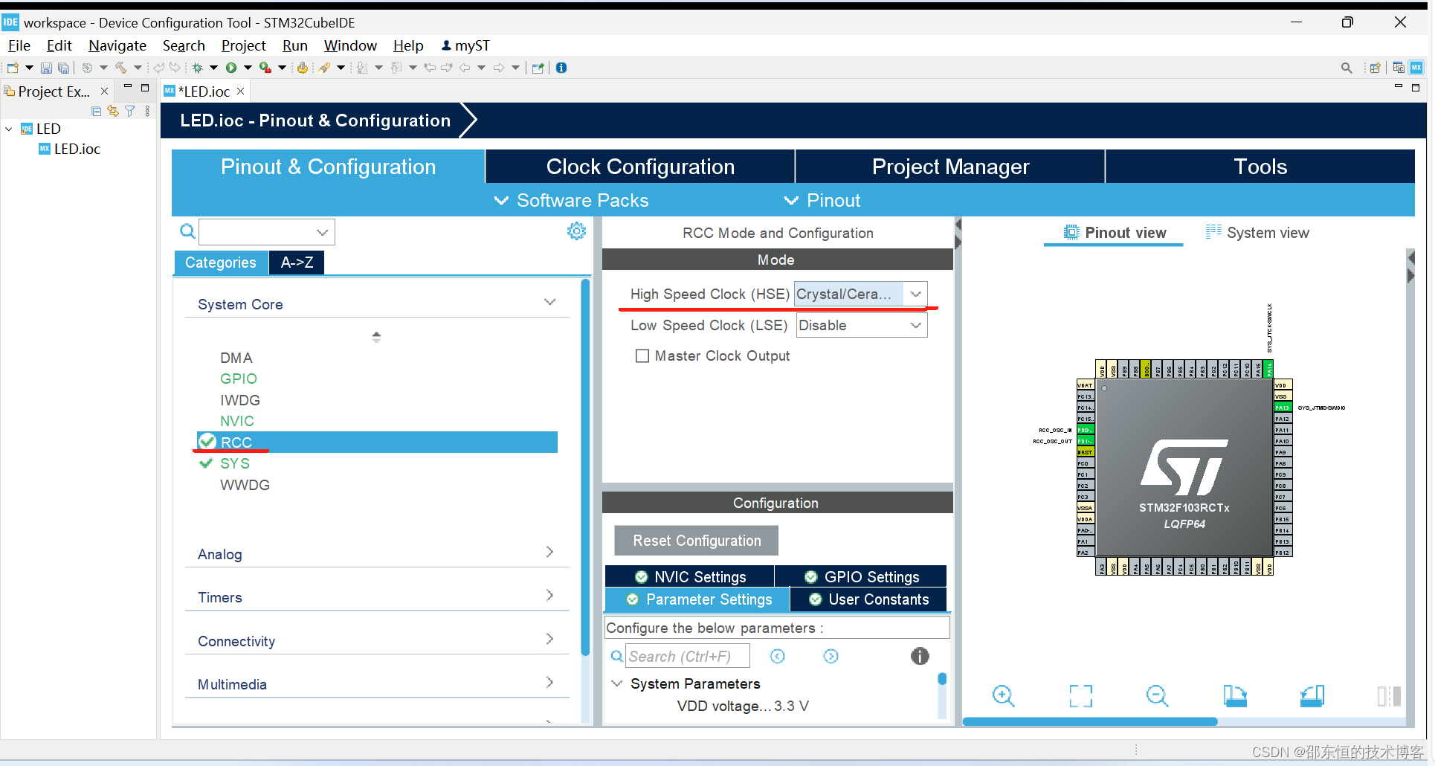Enable Master Clock Output checkbox
1435x766 pixels.
click(642, 356)
